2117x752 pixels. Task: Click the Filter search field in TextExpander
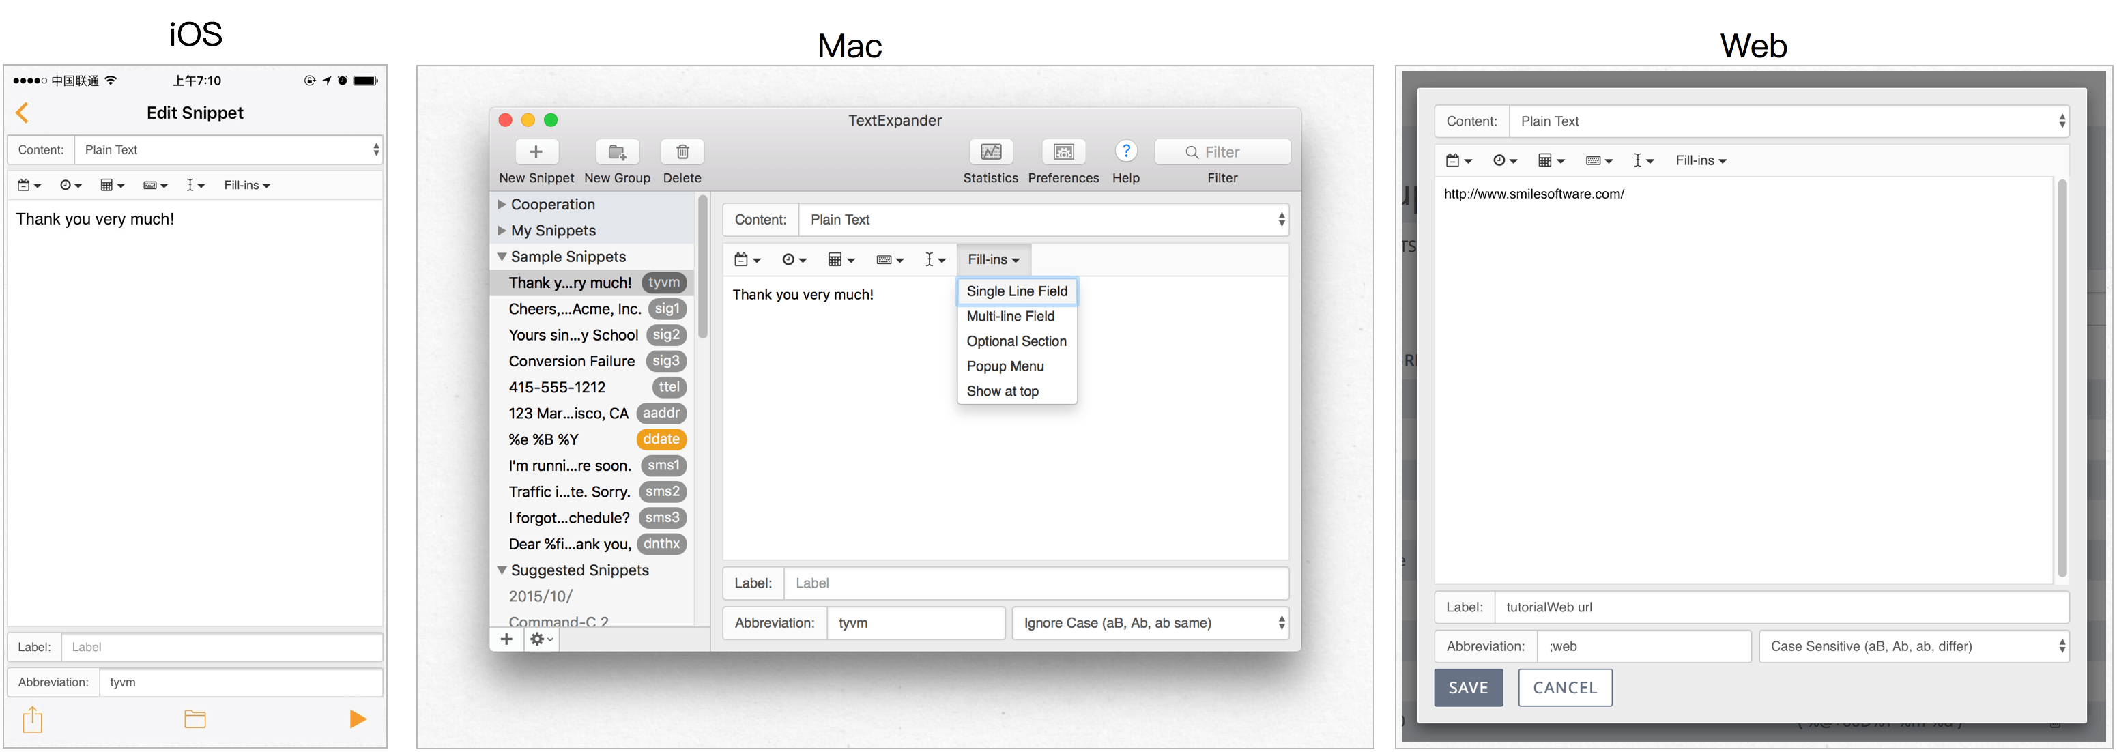(x=1222, y=152)
